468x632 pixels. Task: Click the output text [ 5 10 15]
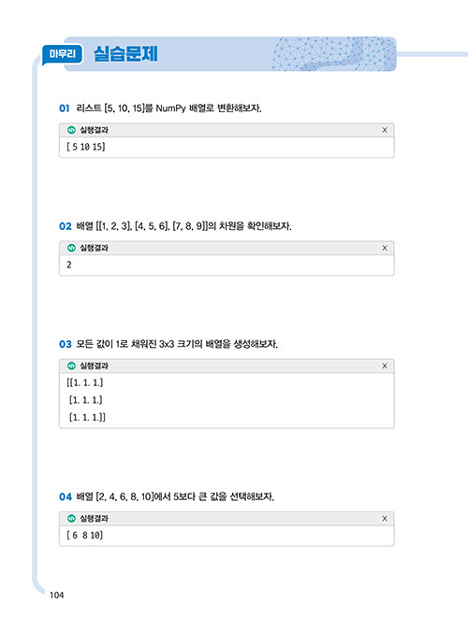pyautogui.click(x=86, y=147)
